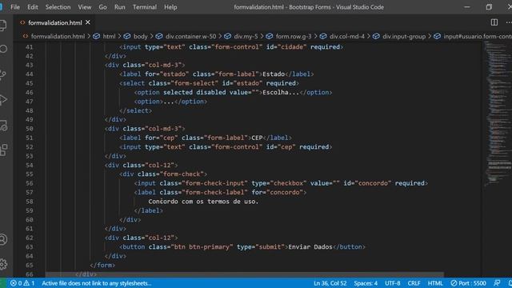This screenshot has height=288, width=512.
Task: Split the editor to the right
Action: 494,22
